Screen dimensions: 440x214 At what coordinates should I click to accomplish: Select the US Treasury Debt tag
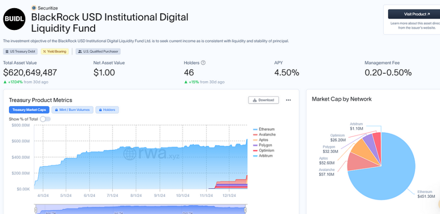[20, 51]
